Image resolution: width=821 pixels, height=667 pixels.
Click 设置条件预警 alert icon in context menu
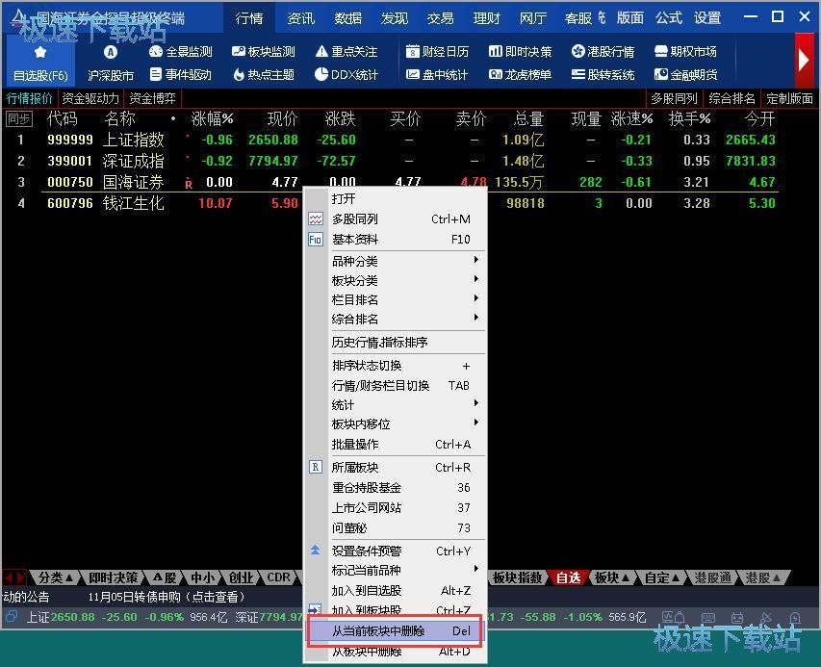click(315, 551)
